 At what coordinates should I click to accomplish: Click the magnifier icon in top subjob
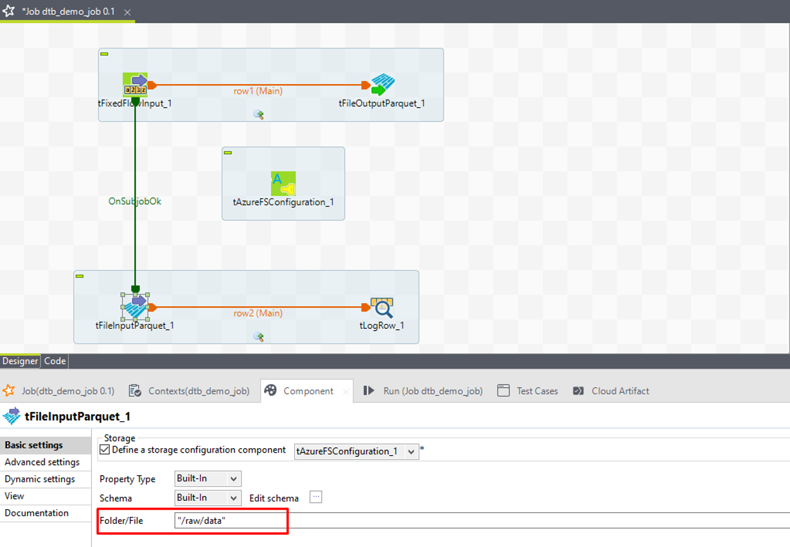(258, 114)
